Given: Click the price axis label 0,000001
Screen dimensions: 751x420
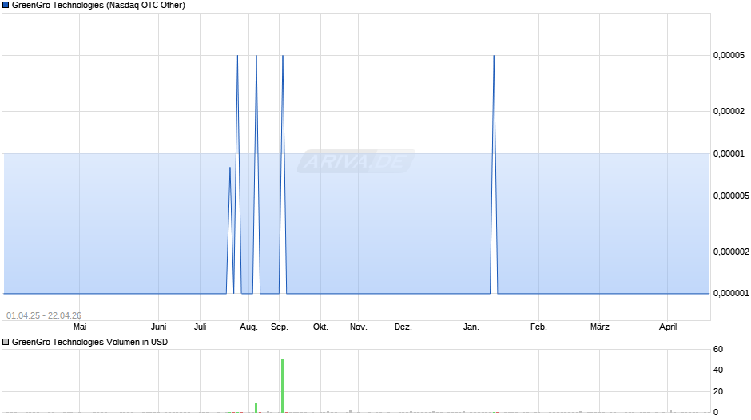Looking at the screenshot, I should click(x=731, y=294).
